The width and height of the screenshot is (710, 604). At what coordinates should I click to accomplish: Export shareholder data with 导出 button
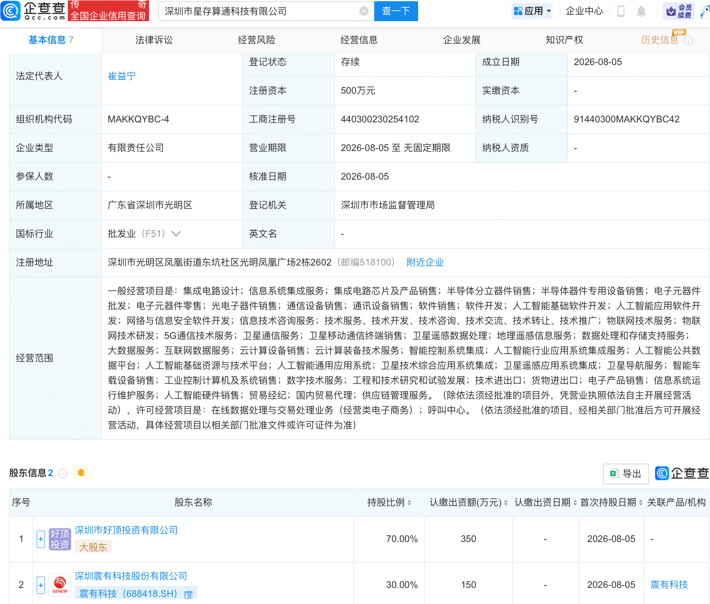coord(626,474)
